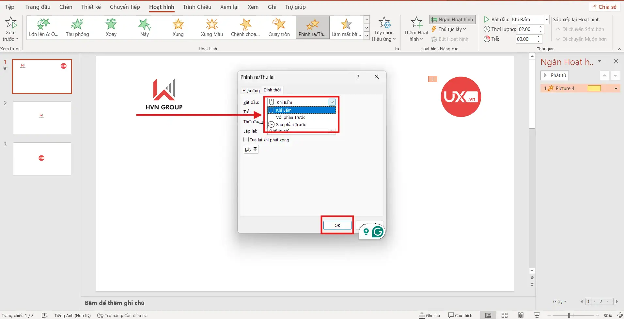Image resolution: width=624 pixels, height=319 pixels.
Task: Click the yellow timing bar of Picture 4
Action: [x=594, y=88]
